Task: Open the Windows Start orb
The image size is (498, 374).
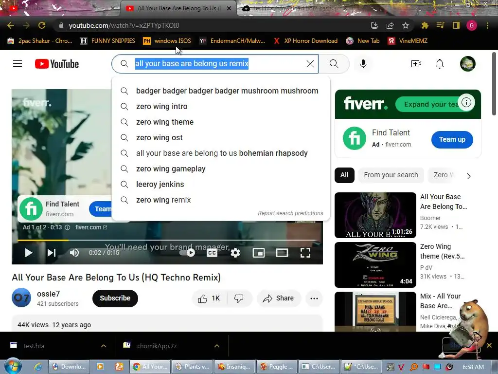Action: point(12,366)
